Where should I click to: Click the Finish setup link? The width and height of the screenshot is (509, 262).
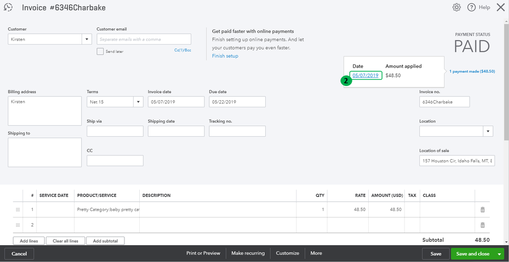(225, 56)
